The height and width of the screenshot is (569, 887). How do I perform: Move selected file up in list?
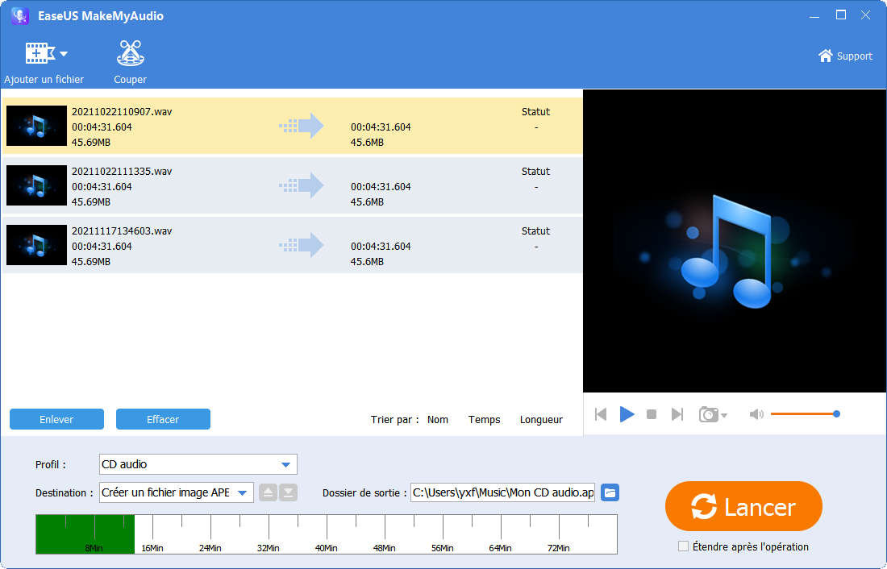click(269, 492)
